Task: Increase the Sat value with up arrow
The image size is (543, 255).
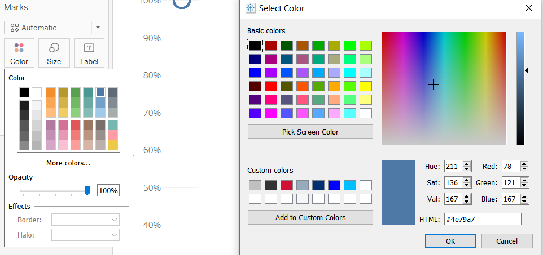Action: tap(467, 180)
